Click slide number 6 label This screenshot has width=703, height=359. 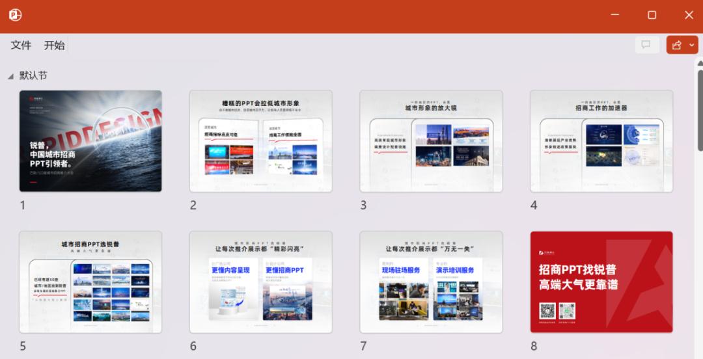[193, 346]
